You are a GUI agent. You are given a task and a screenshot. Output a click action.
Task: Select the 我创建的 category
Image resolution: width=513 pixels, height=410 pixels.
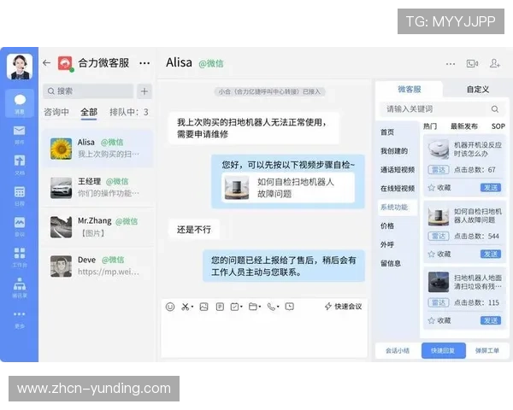click(x=394, y=151)
